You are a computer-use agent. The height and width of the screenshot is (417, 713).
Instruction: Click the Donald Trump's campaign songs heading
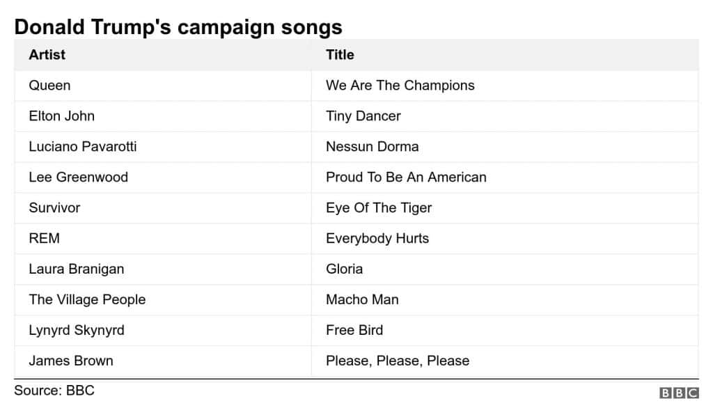178,27
